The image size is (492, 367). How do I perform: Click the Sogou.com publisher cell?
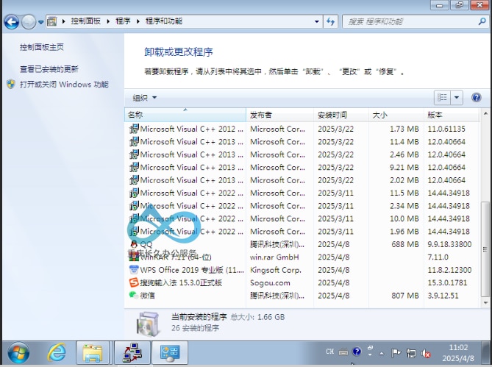coord(270,283)
